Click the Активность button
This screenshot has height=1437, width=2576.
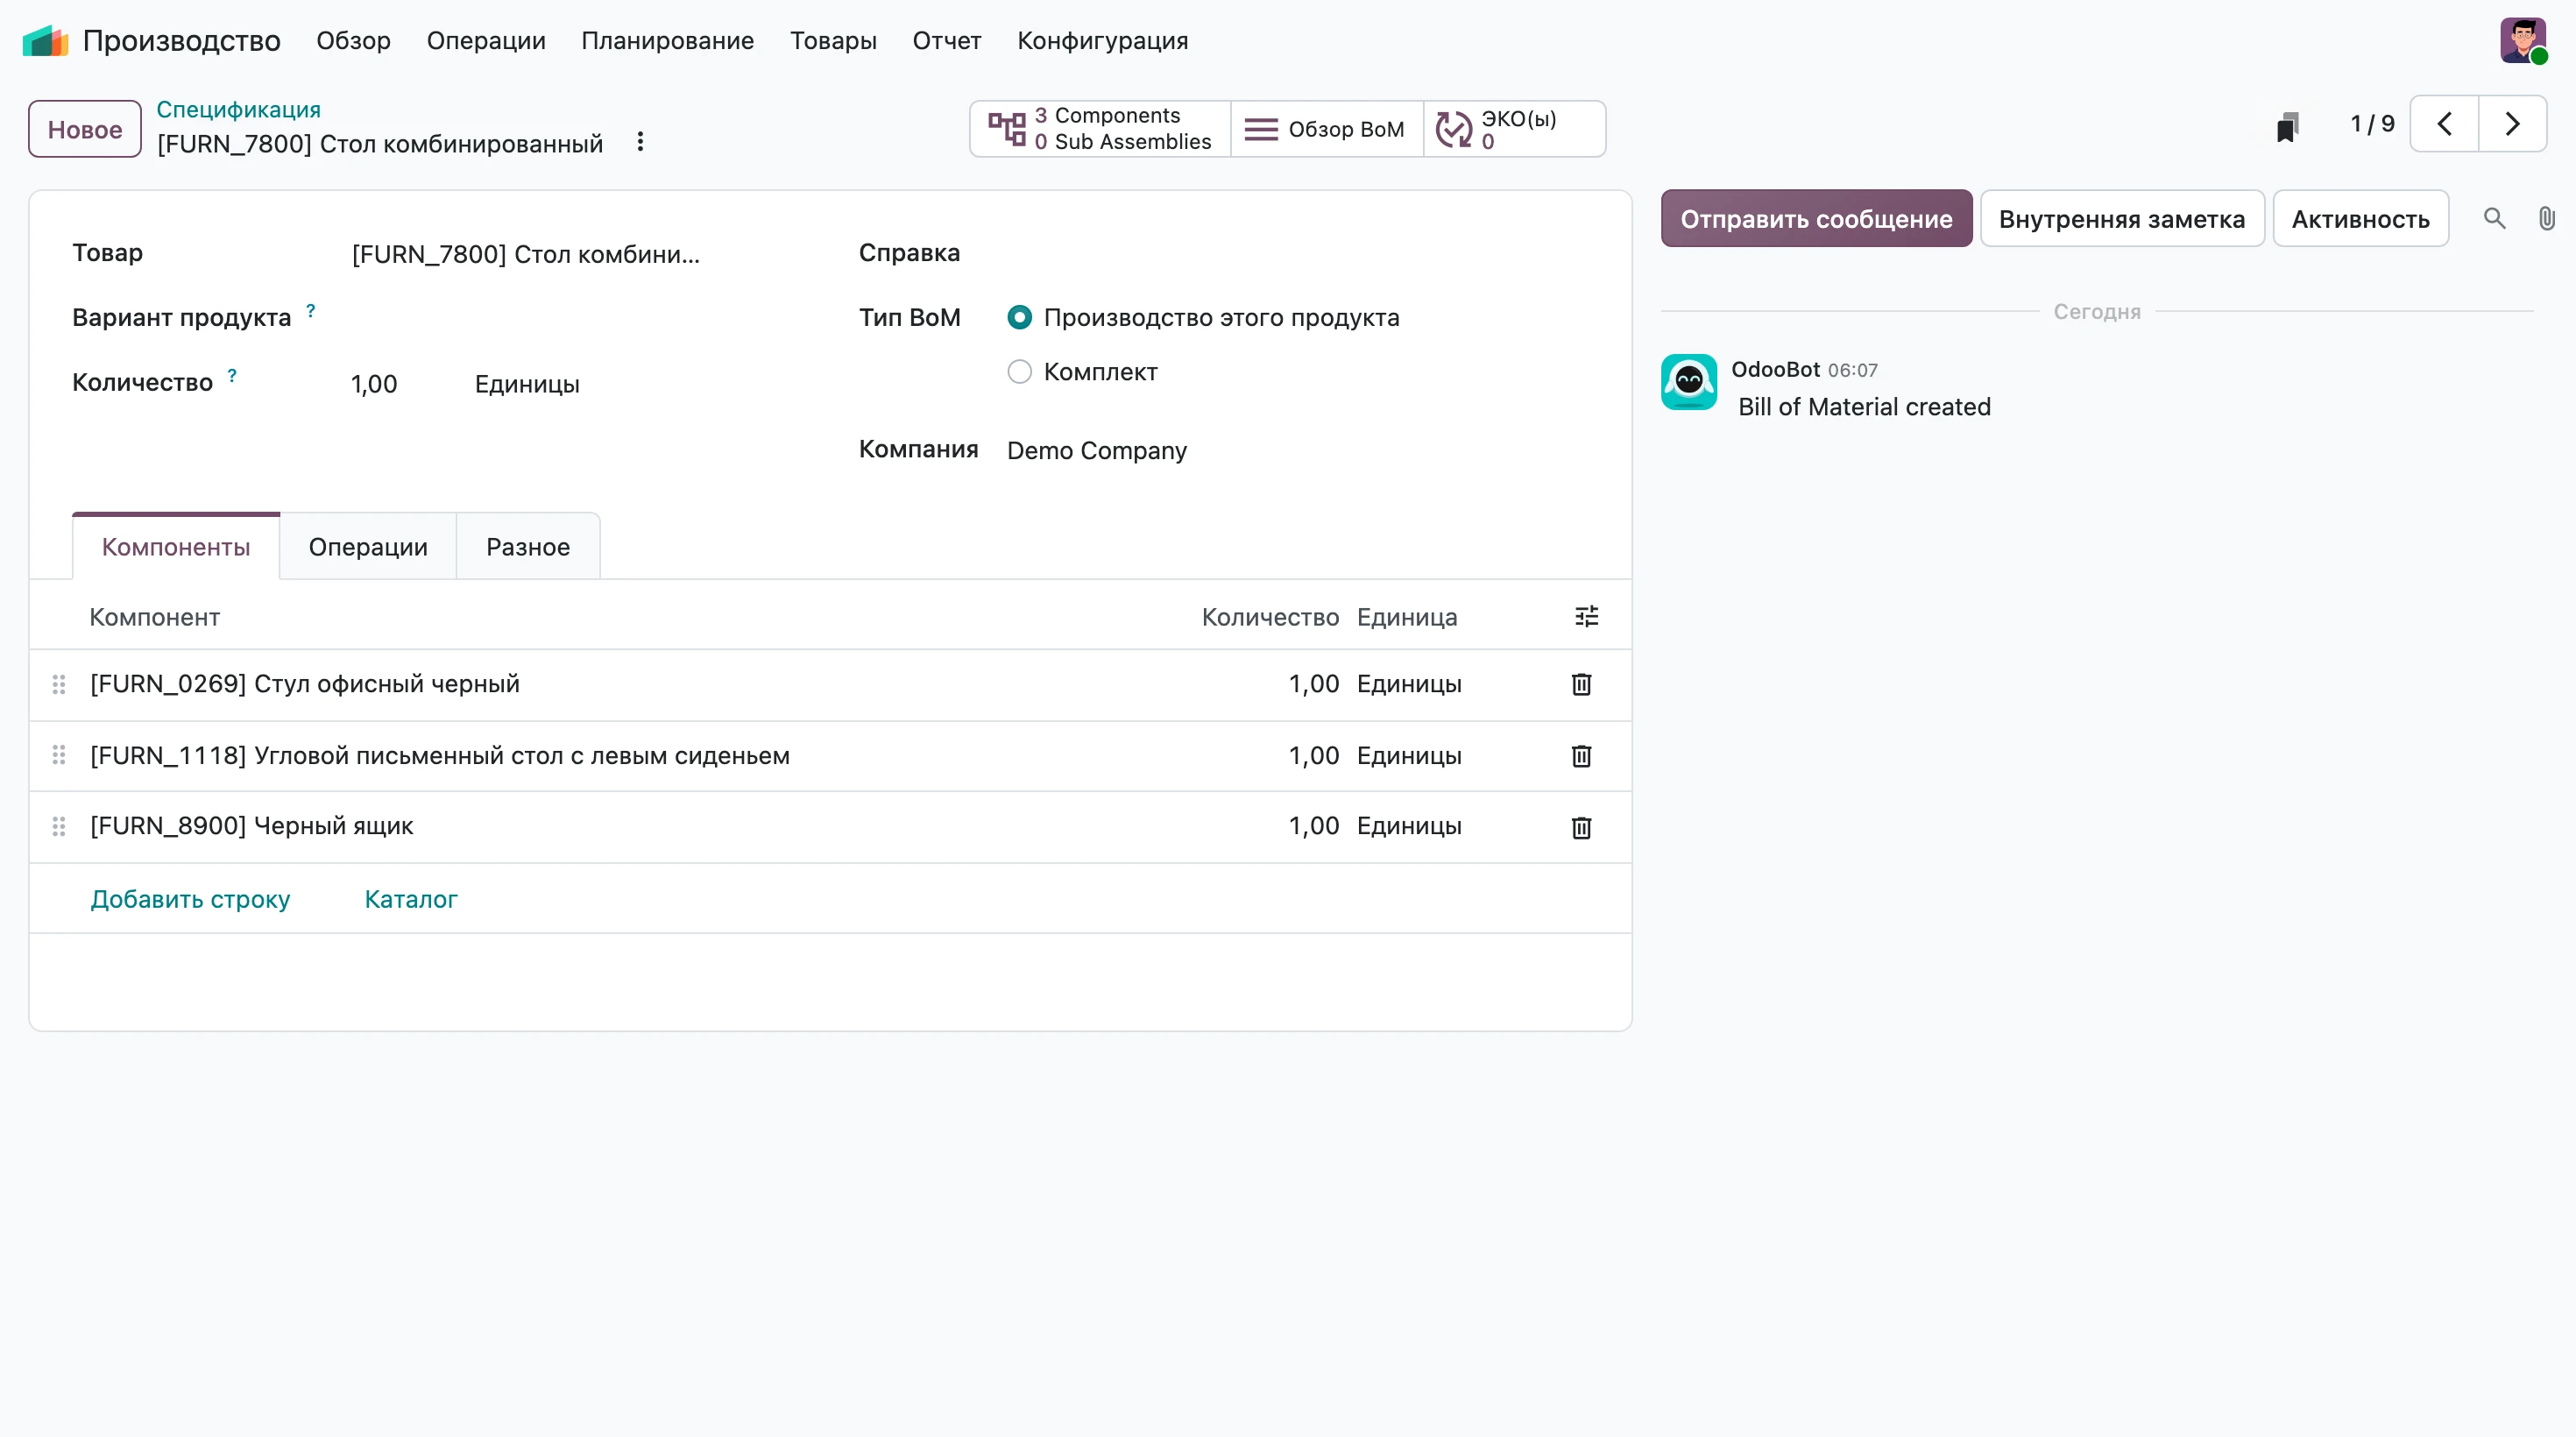pos(2360,218)
